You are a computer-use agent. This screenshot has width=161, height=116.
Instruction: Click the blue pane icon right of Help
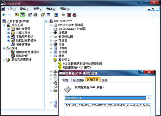(48, 15)
